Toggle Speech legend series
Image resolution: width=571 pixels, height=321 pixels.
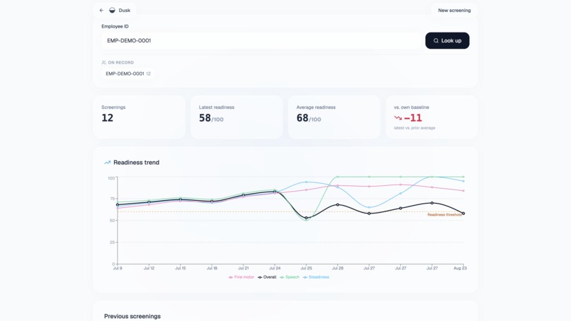[290, 277]
